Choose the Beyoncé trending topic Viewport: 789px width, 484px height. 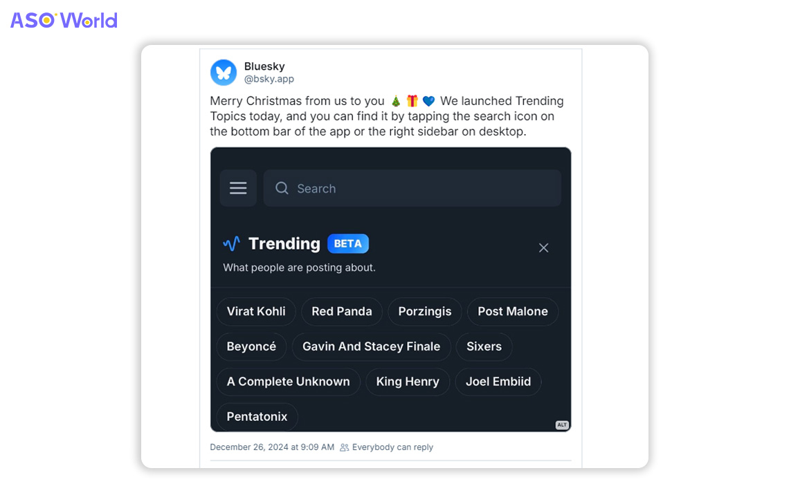[x=252, y=347]
